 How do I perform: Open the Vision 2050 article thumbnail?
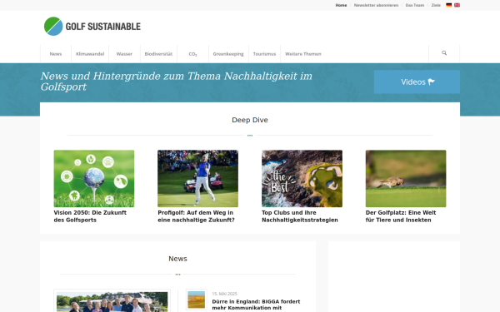[x=94, y=179]
